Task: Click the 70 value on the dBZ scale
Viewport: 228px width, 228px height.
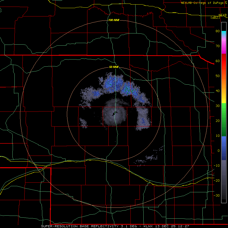Action: point(218,46)
